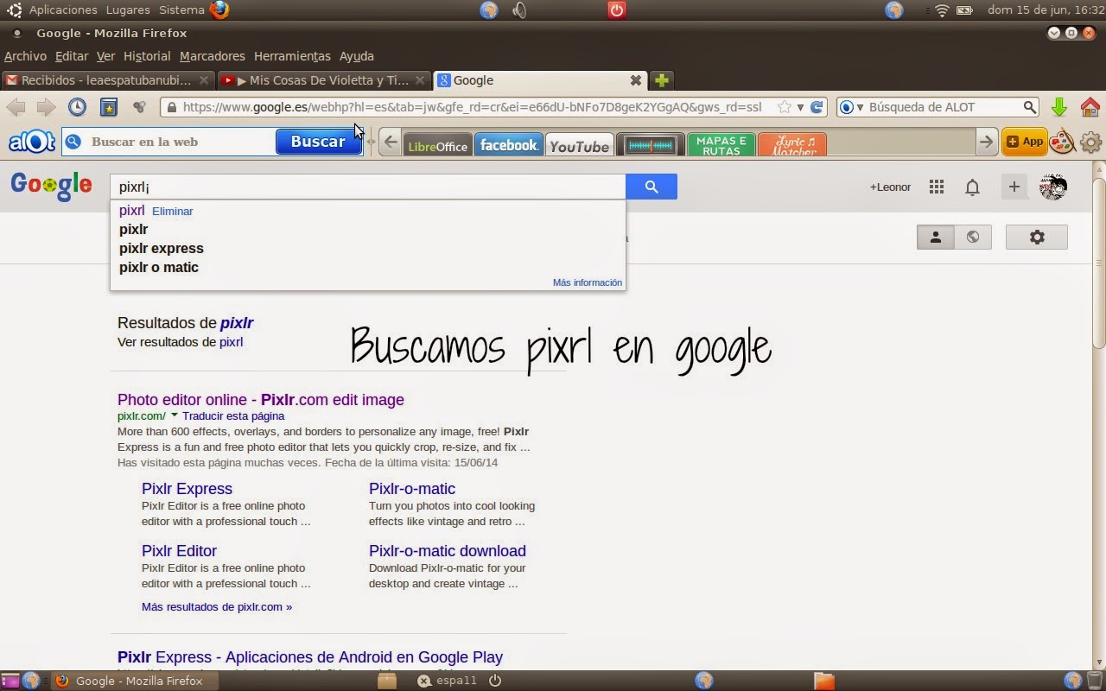The width and height of the screenshot is (1106, 691).
Task: Click the Firefox home icon
Action: pos(1091,107)
